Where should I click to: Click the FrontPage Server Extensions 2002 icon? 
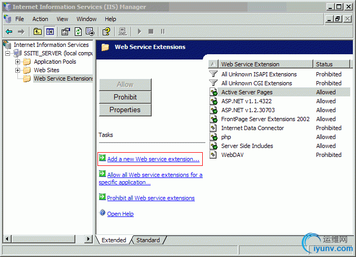pyautogui.click(x=213, y=118)
